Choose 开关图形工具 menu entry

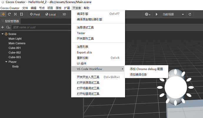tap(98, 39)
